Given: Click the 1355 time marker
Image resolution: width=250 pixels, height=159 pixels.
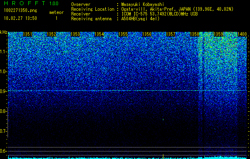Looking at the screenshot, I should (123, 34).
